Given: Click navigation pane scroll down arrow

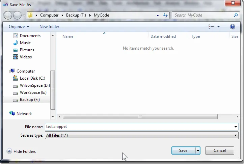Looking at the screenshot, I should pos(53,116).
